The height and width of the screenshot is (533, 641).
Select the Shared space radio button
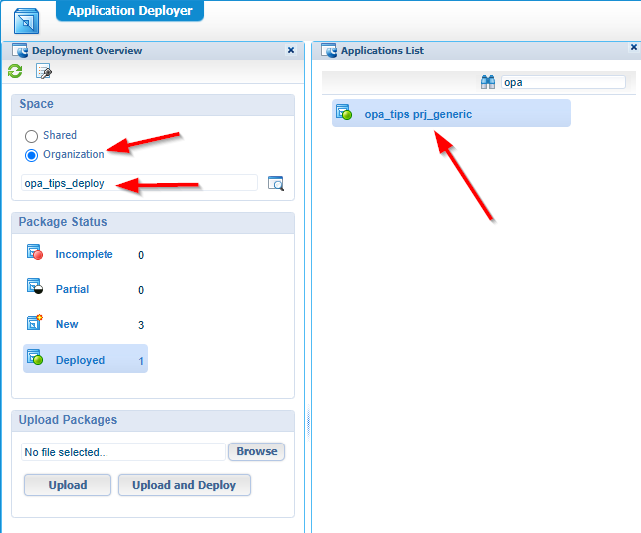pos(32,136)
